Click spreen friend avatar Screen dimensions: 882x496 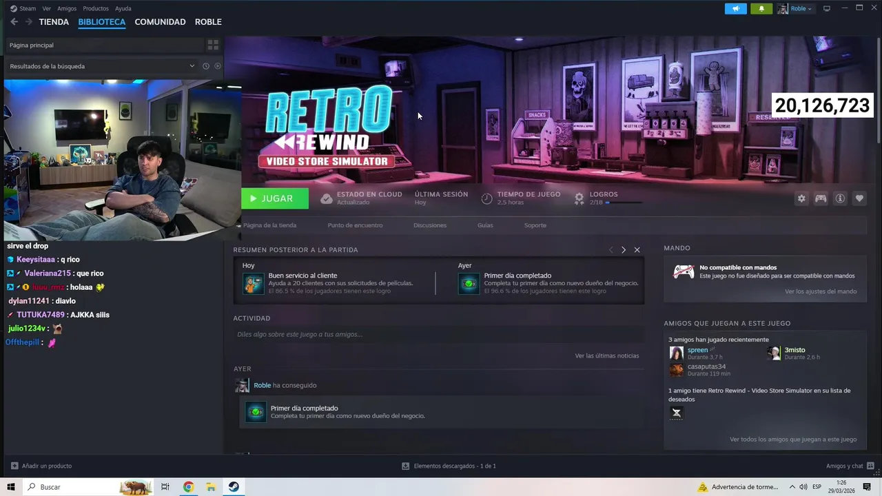pyautogui.click(x=677, y=353)
